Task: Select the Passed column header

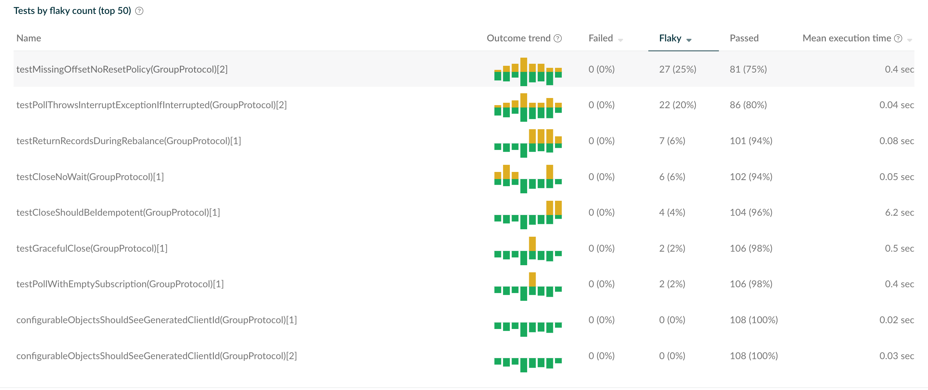Action: [x=744, y=38]
